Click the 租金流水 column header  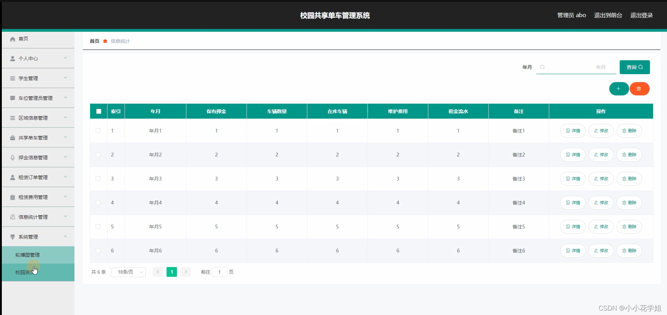tap(458, 111)
